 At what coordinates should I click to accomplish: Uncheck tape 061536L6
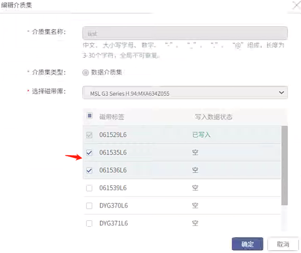[89, 170]
